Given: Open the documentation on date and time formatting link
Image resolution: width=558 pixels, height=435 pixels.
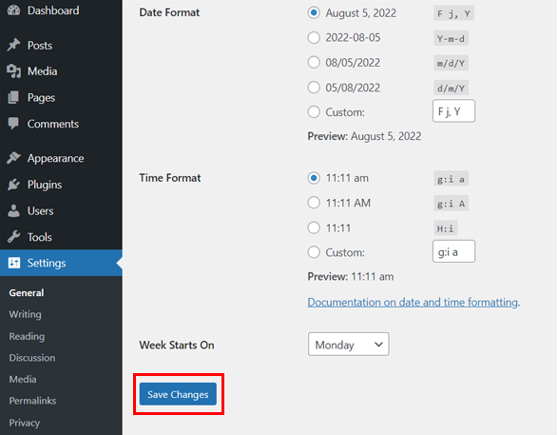Looking at the screenshot, I should click(x=413, y=302).
